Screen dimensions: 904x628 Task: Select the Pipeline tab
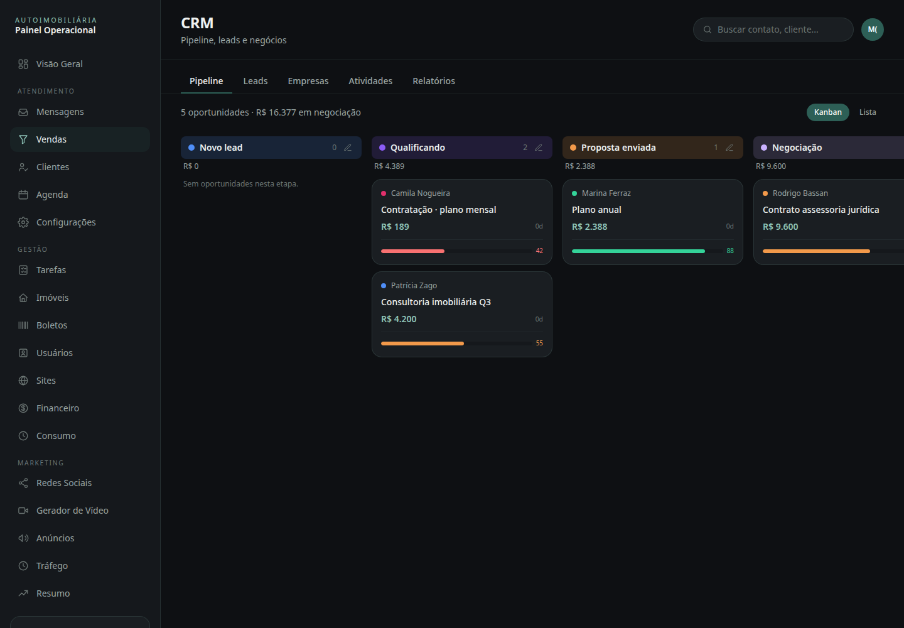pos(207,81)
